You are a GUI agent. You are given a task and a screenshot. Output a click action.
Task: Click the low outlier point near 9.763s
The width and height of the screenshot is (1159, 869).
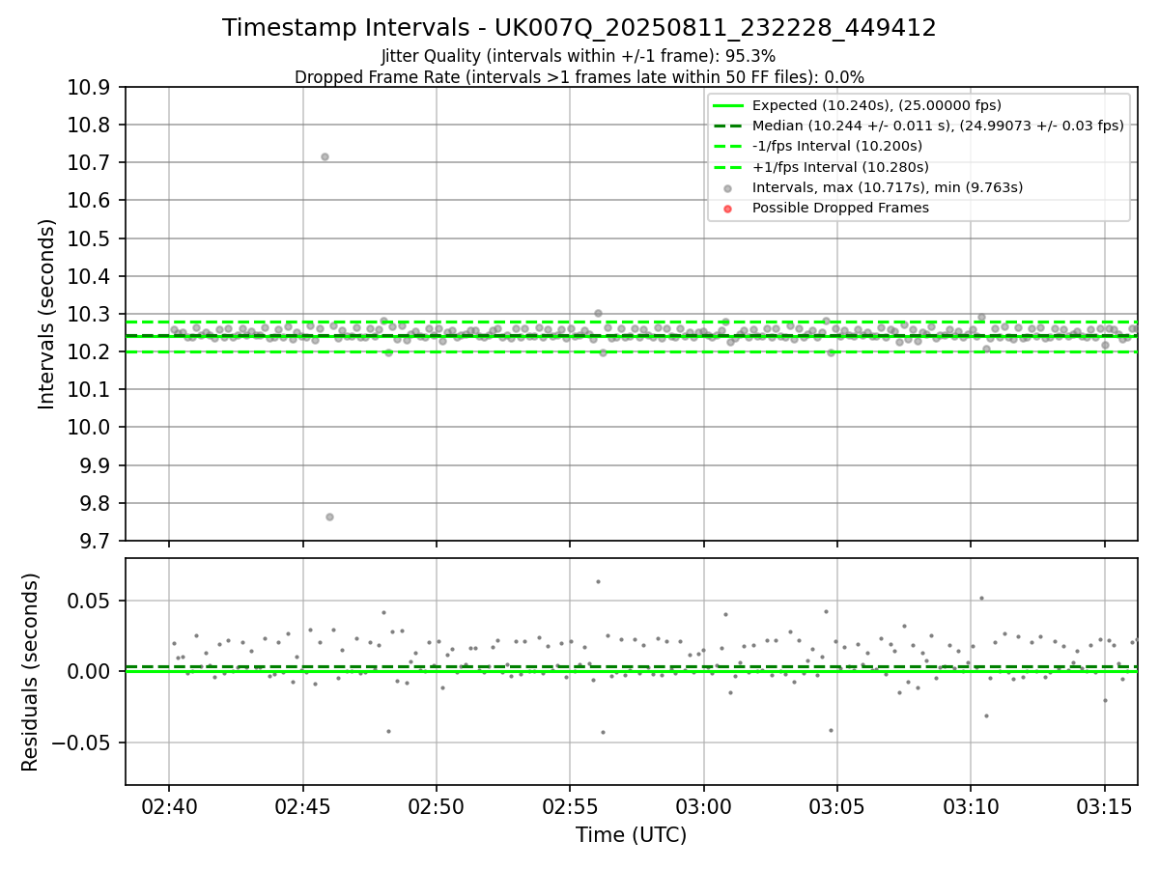pyautogui.click(x=329, y=517)
